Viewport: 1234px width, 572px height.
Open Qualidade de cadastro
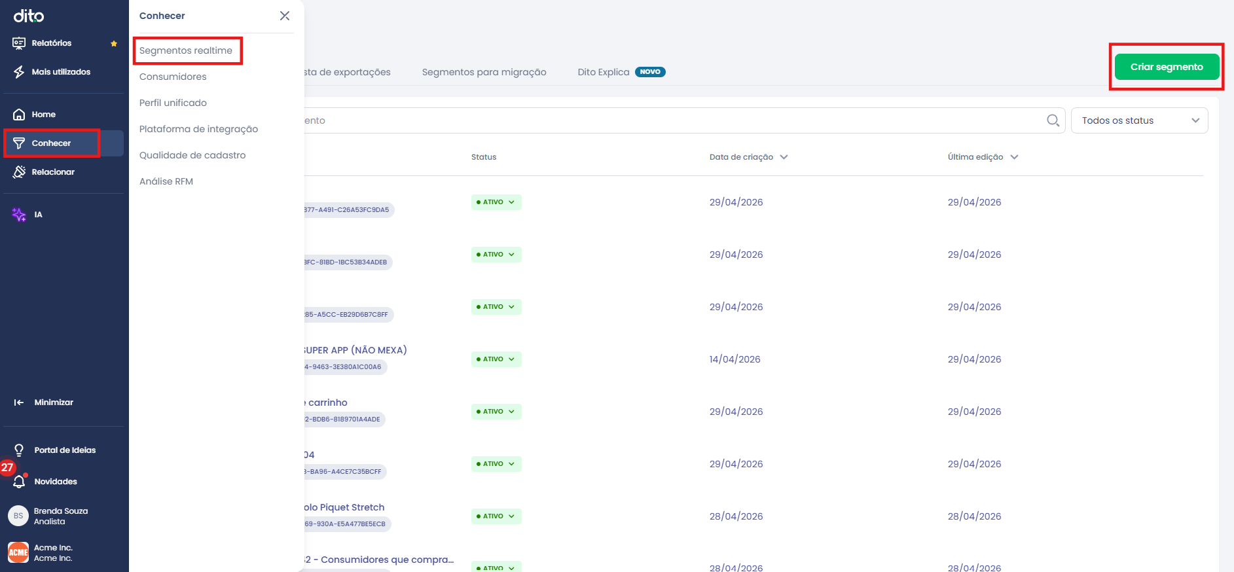pyautogui.click(x=192, y=155)
